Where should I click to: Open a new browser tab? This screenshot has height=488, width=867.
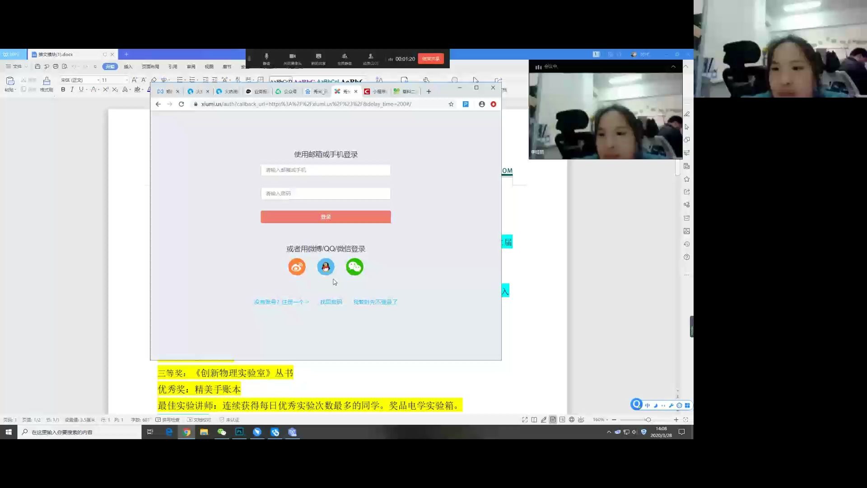429,91
